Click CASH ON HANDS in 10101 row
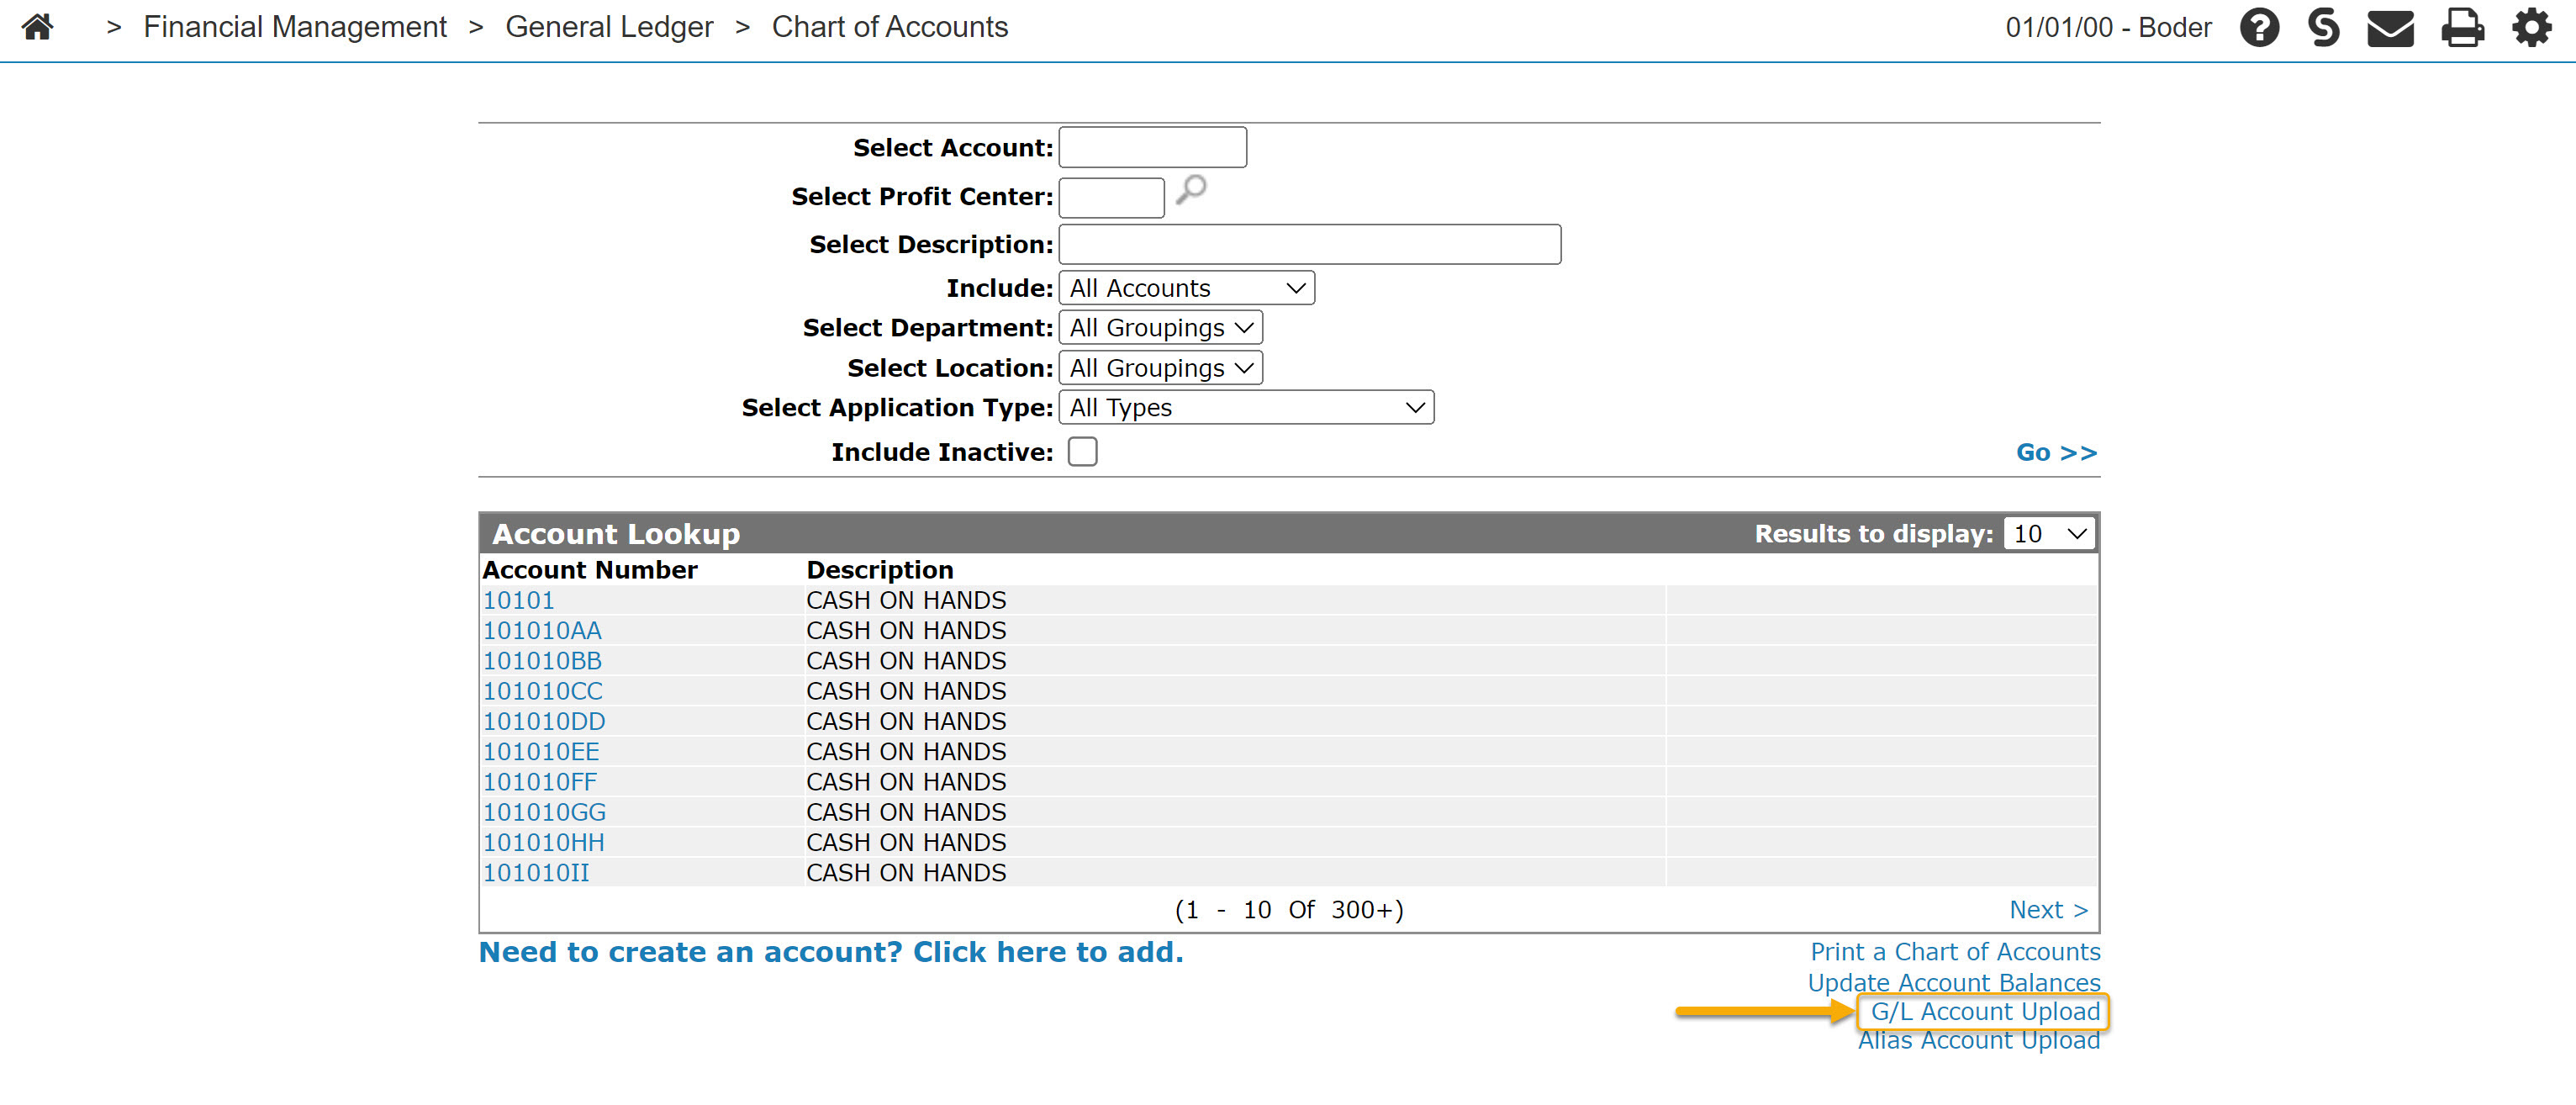Image resolution: width=2576 pixels, height=1105 pixels. point(906,600)
